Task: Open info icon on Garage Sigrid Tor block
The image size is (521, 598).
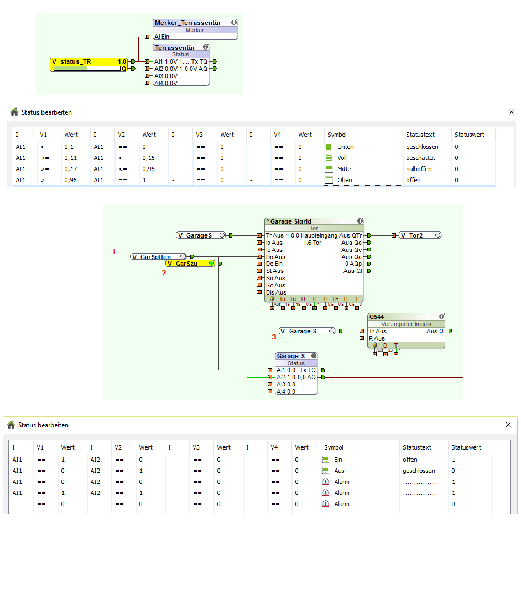Action: tap(360, 221)
